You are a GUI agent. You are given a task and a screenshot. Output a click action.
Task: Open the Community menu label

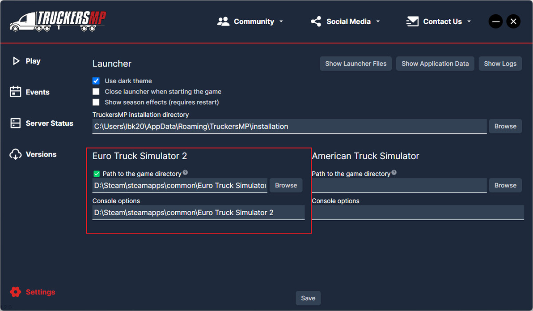(x=254, y=21)
